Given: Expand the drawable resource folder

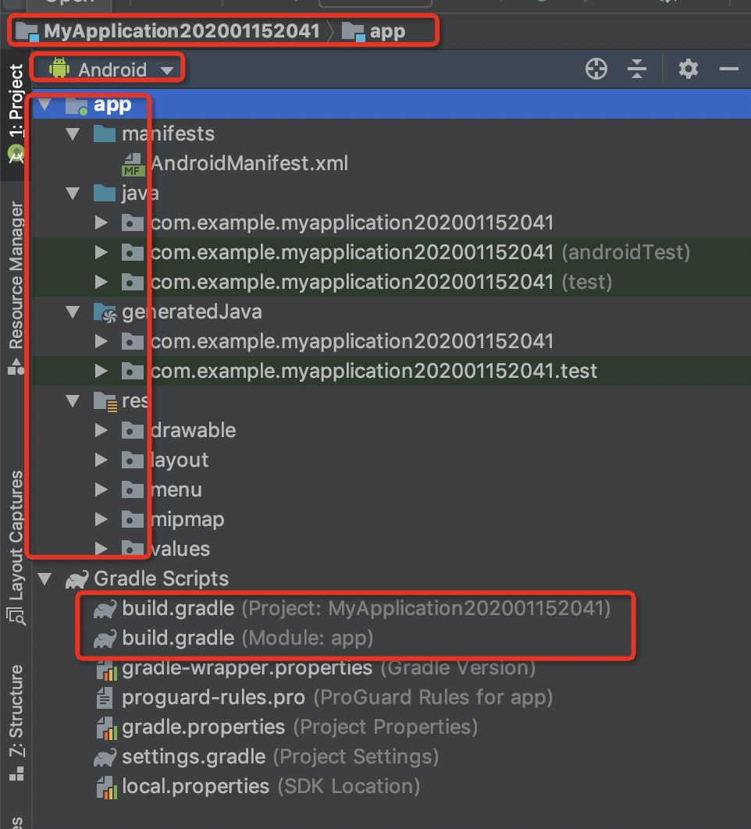Looking at the screenshot, I should (x=101, y=430).
